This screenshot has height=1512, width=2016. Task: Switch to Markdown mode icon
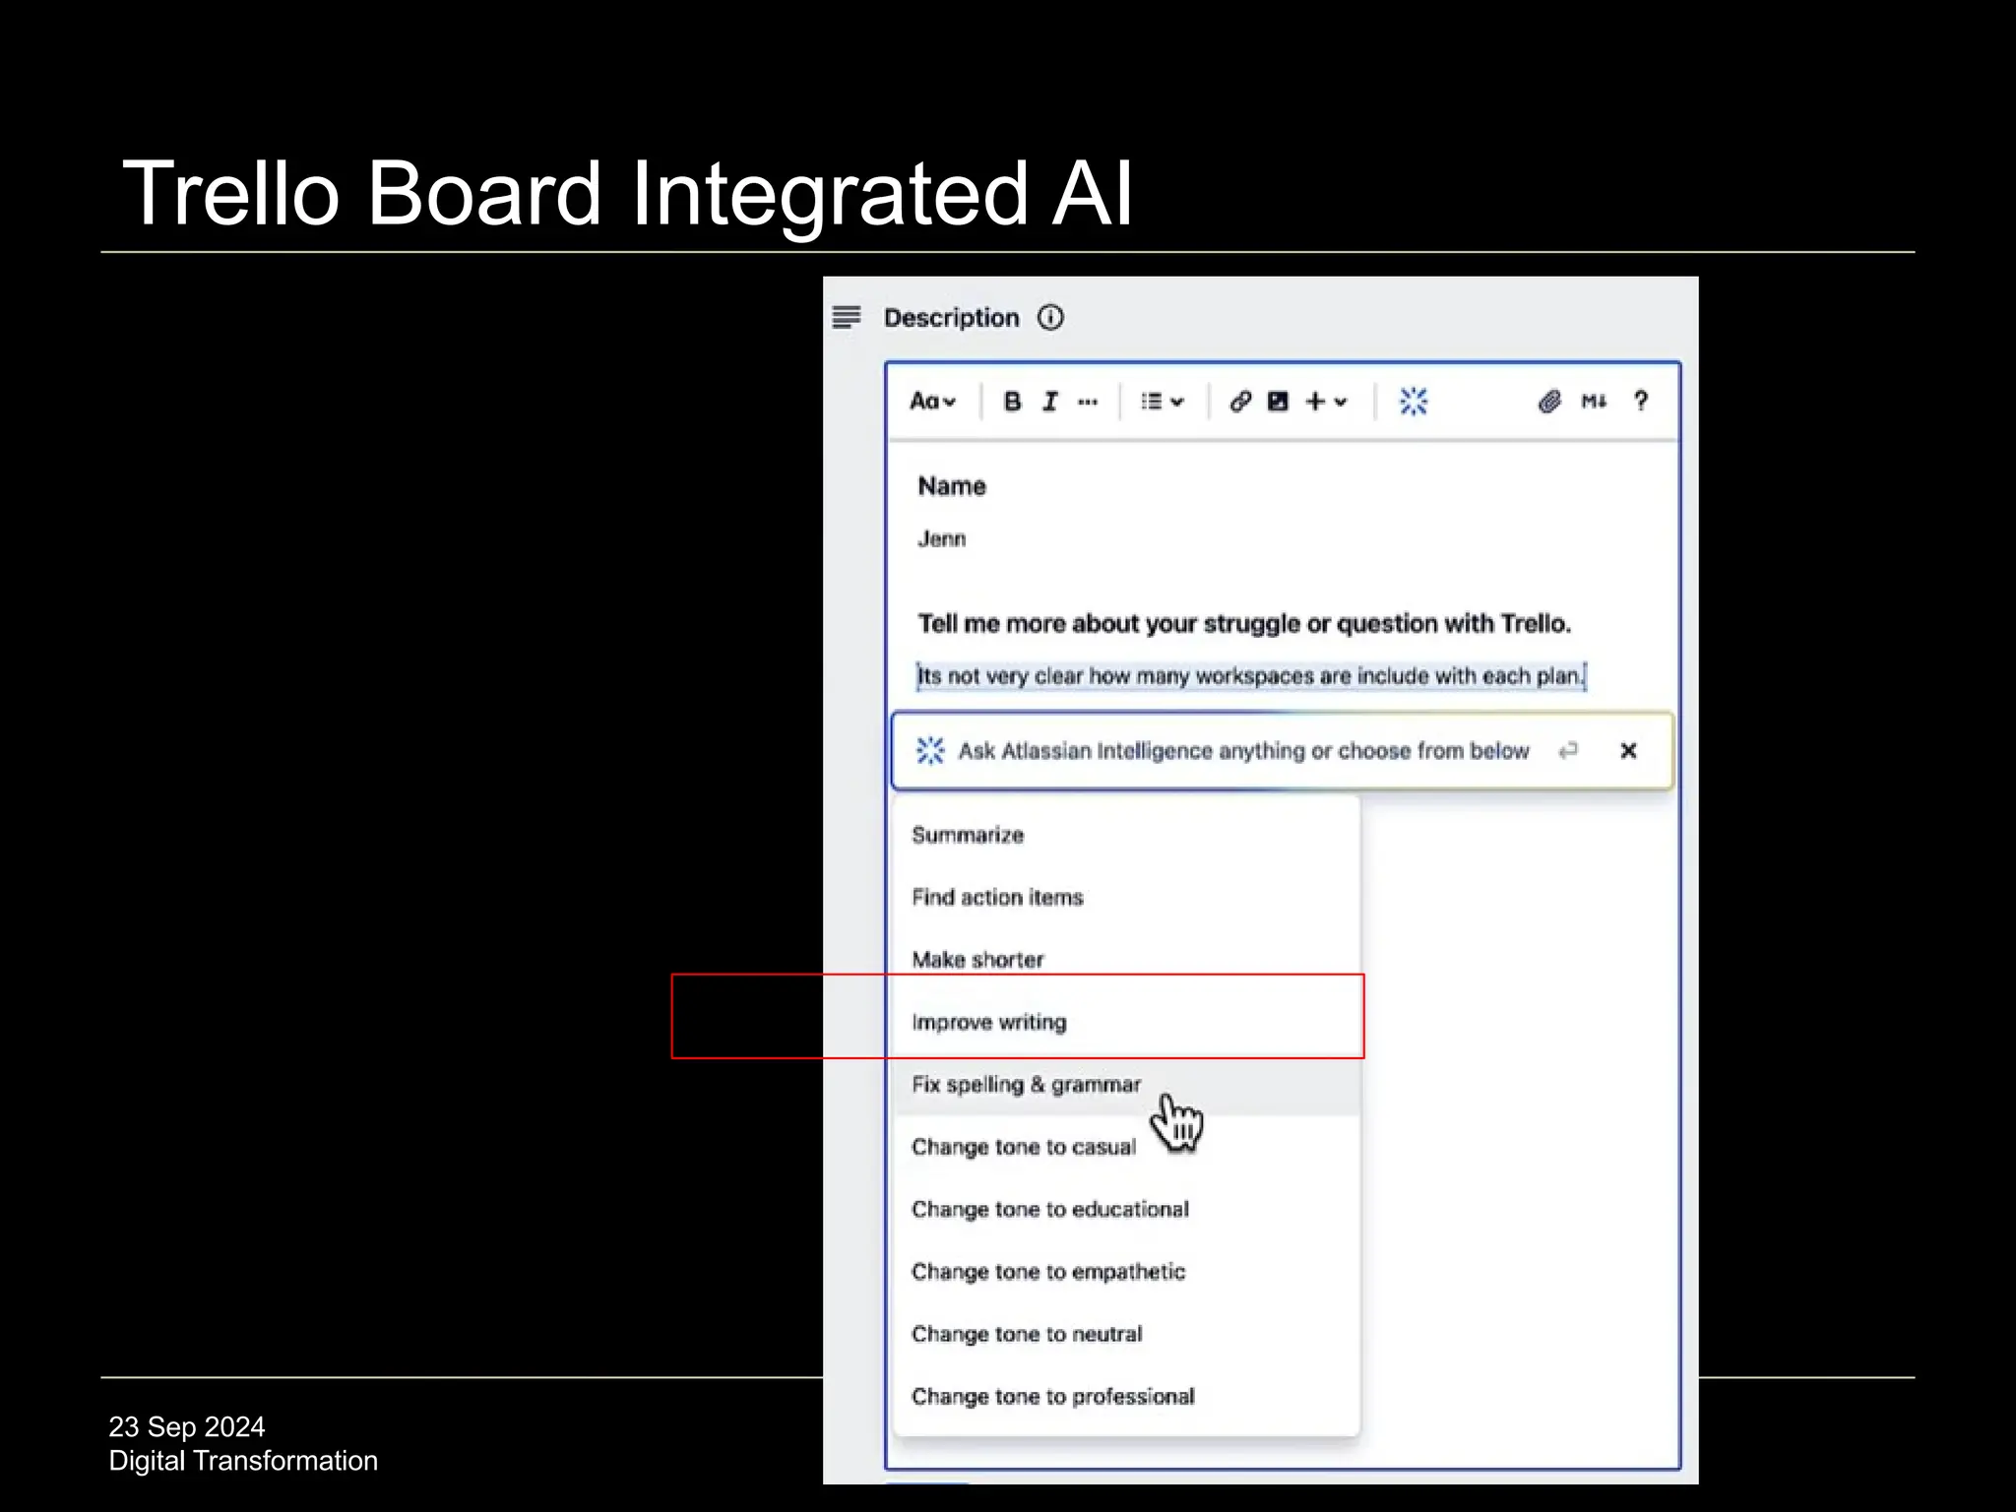[x=1594, y=402]
